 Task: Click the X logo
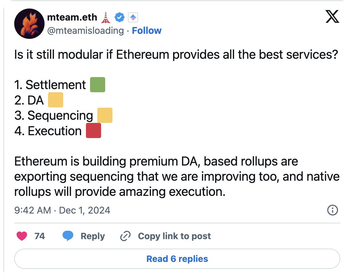pyautogui.click(x=332, y=17)
